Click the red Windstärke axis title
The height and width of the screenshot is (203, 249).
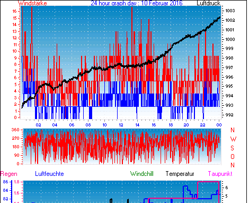click(x=32, y=3)
